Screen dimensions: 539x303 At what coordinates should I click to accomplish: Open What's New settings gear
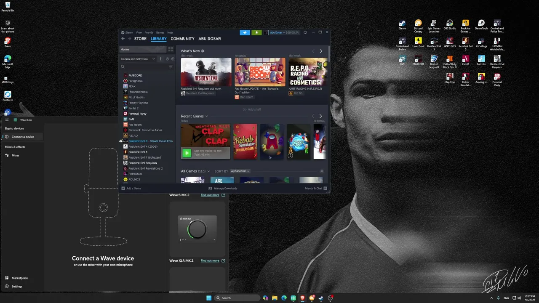click(x=203, y=51)
